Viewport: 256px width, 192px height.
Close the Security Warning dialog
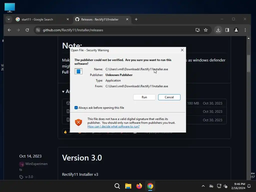pyautogui.click(x=182, y=50)
